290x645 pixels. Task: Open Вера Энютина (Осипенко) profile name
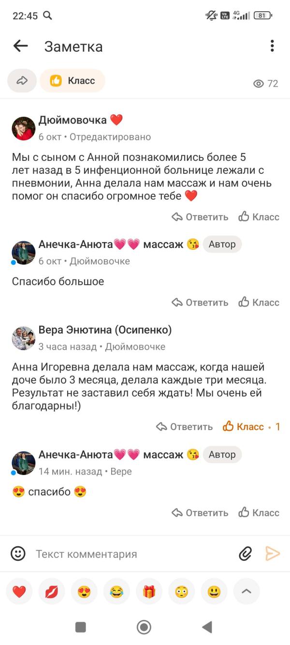click(105, 330)
